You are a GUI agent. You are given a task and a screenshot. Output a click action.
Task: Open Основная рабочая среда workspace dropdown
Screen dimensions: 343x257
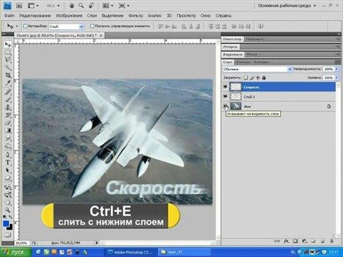287,6
